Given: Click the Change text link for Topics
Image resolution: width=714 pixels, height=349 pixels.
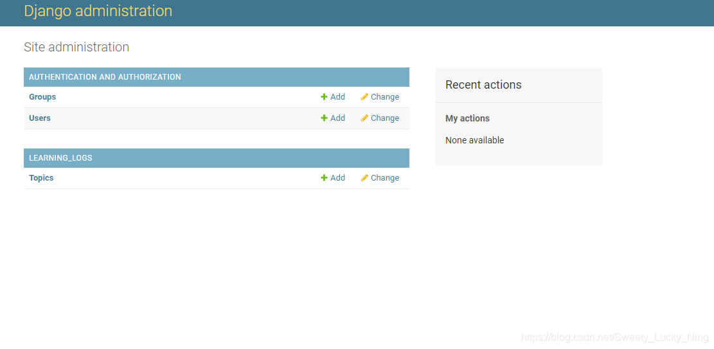Looking at the screenshot, I should pyautogui.click(x=385, y=177).
